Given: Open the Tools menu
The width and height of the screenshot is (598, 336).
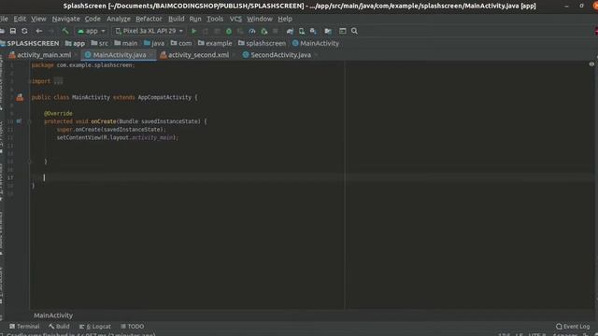Looking at the screenshot, I should tap(215, 19).
